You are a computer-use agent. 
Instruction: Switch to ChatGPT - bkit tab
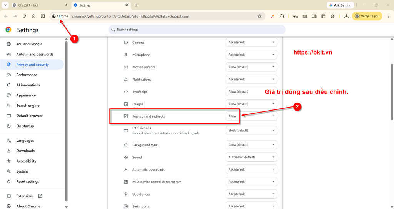(x=39, y=5)
